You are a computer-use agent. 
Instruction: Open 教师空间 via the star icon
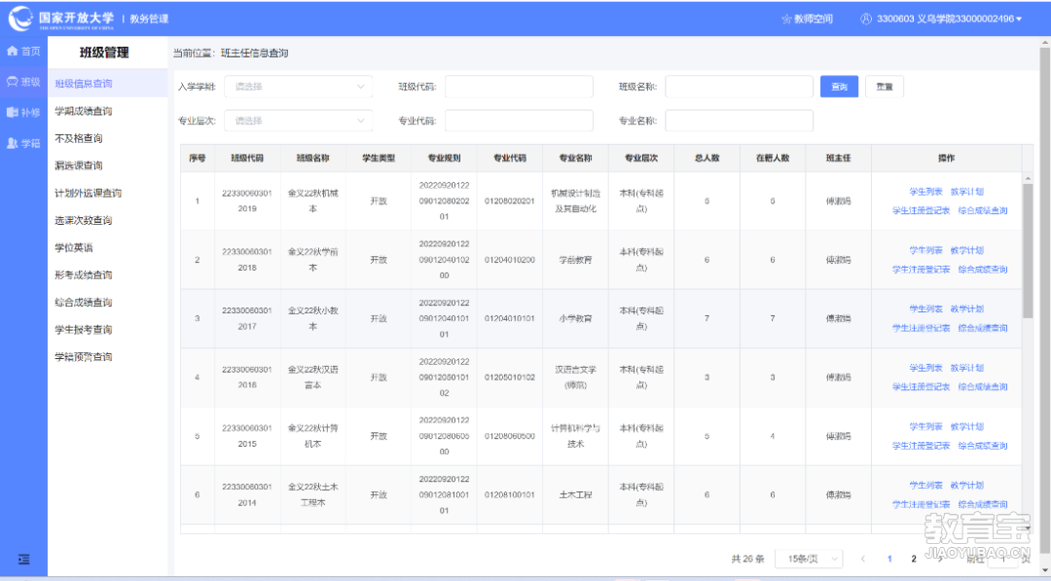[786, 18]
